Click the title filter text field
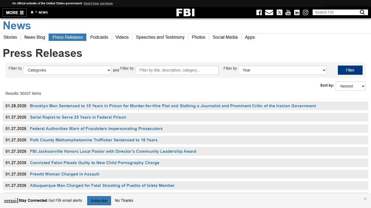 [x=177, y=70]
